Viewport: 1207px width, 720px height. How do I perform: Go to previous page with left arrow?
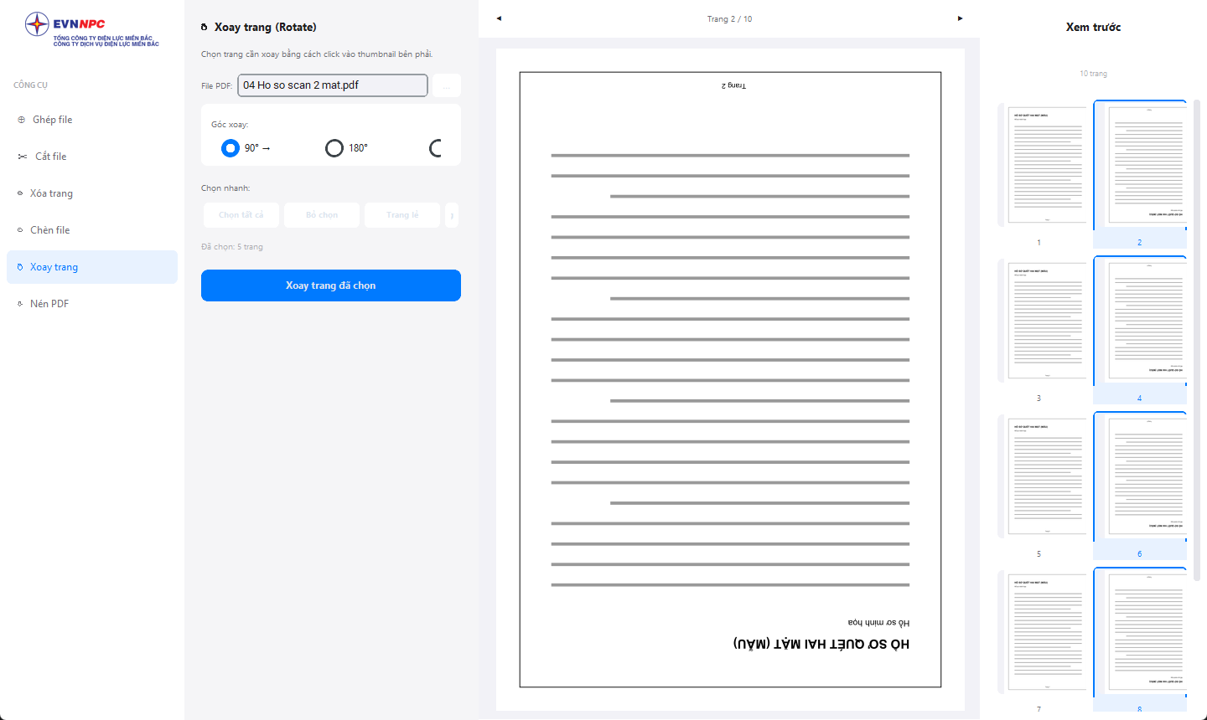499,18
